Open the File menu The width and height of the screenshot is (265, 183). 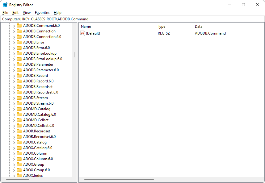tap(5, 13)
